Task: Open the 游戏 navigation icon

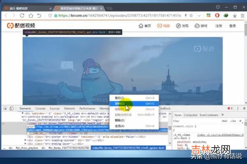Action: click(x=200, y=25)
